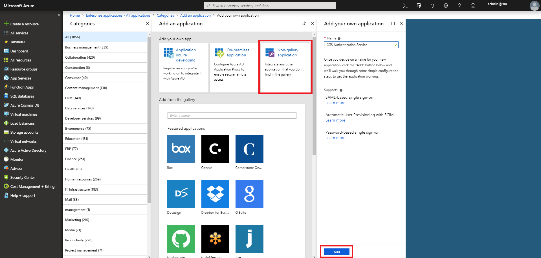The width and height of the screenshot is (541, 258).
Task: Select the Productivity (228) category
Action: click(x=105, y=240)
